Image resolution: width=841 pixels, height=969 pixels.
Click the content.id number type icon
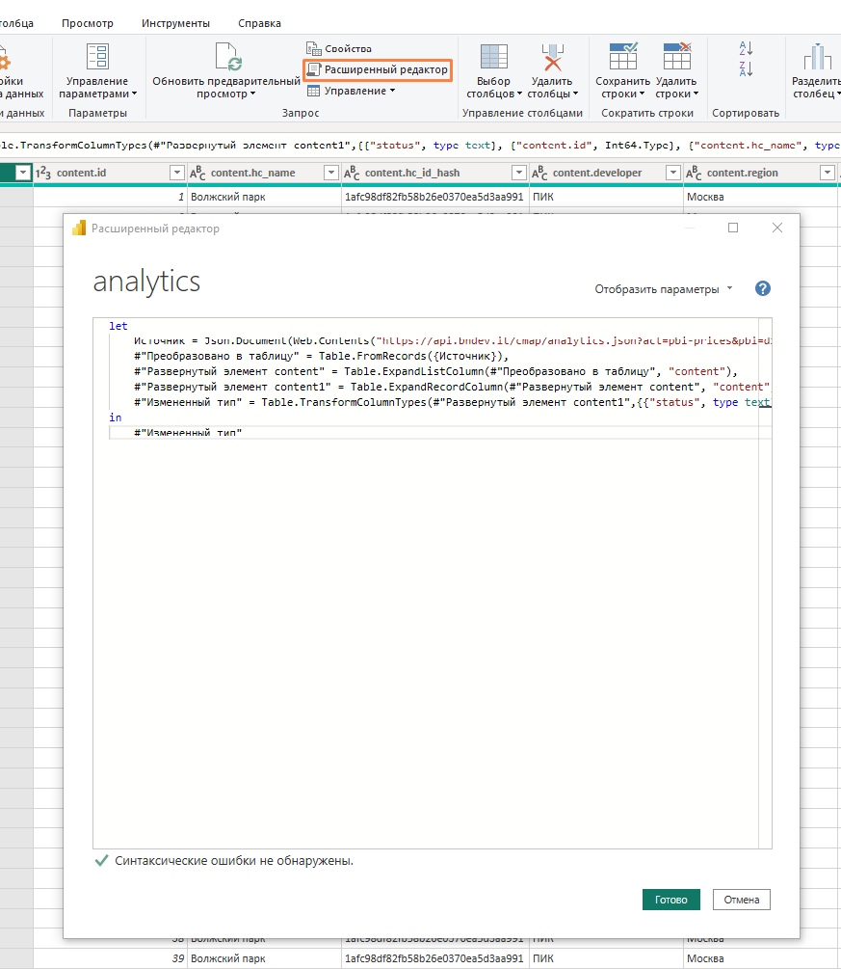[42, 173]
